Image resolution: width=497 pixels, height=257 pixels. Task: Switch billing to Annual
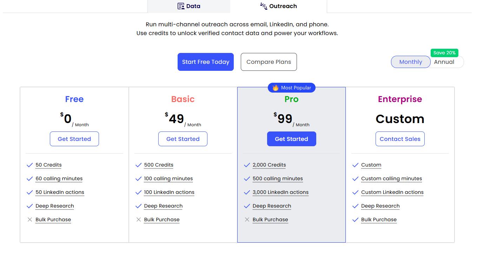coord(445,62)
